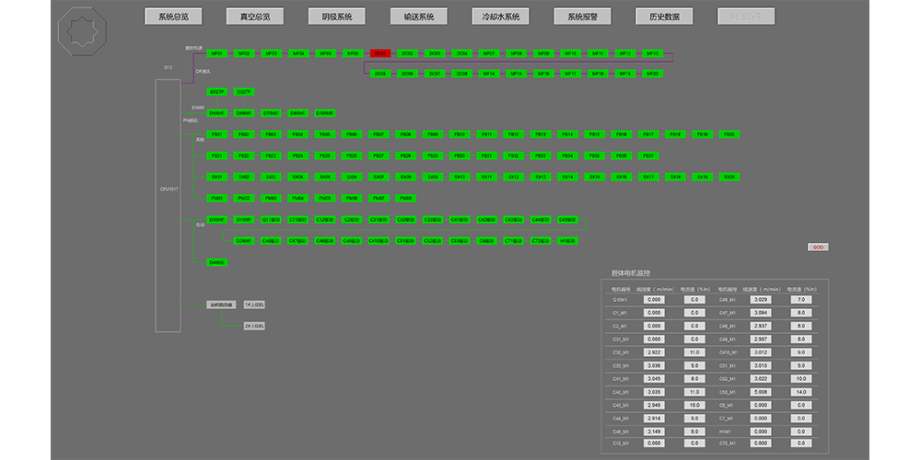
Task: Switch to the 真空总览 page
Action: (255, 17)
